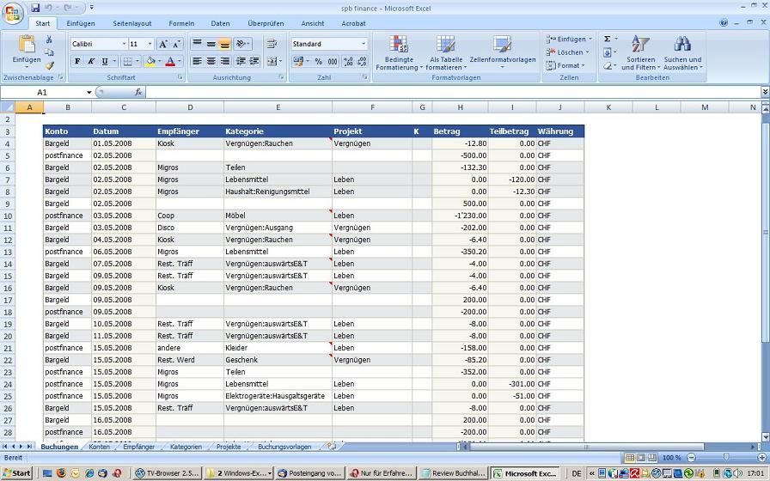Viewport: 770px width, 481px height.
Task: Click the zoom slider handle
Action: coord(726,458)
